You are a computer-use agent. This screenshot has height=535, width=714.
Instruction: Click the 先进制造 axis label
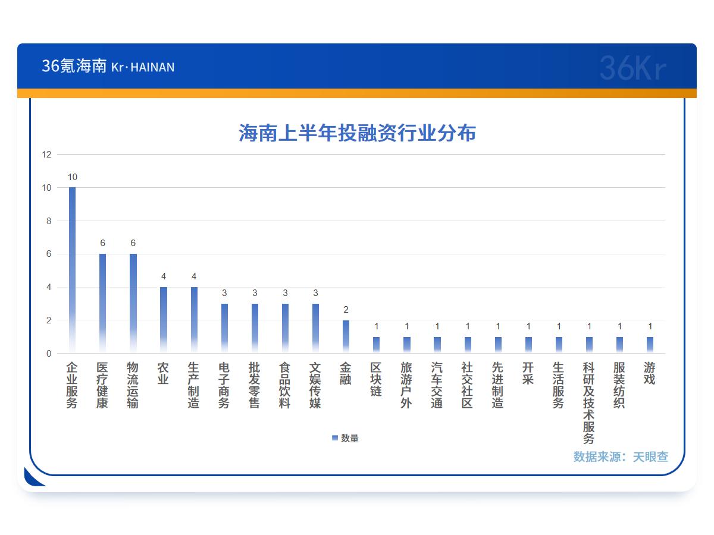(x=498, y=385)
